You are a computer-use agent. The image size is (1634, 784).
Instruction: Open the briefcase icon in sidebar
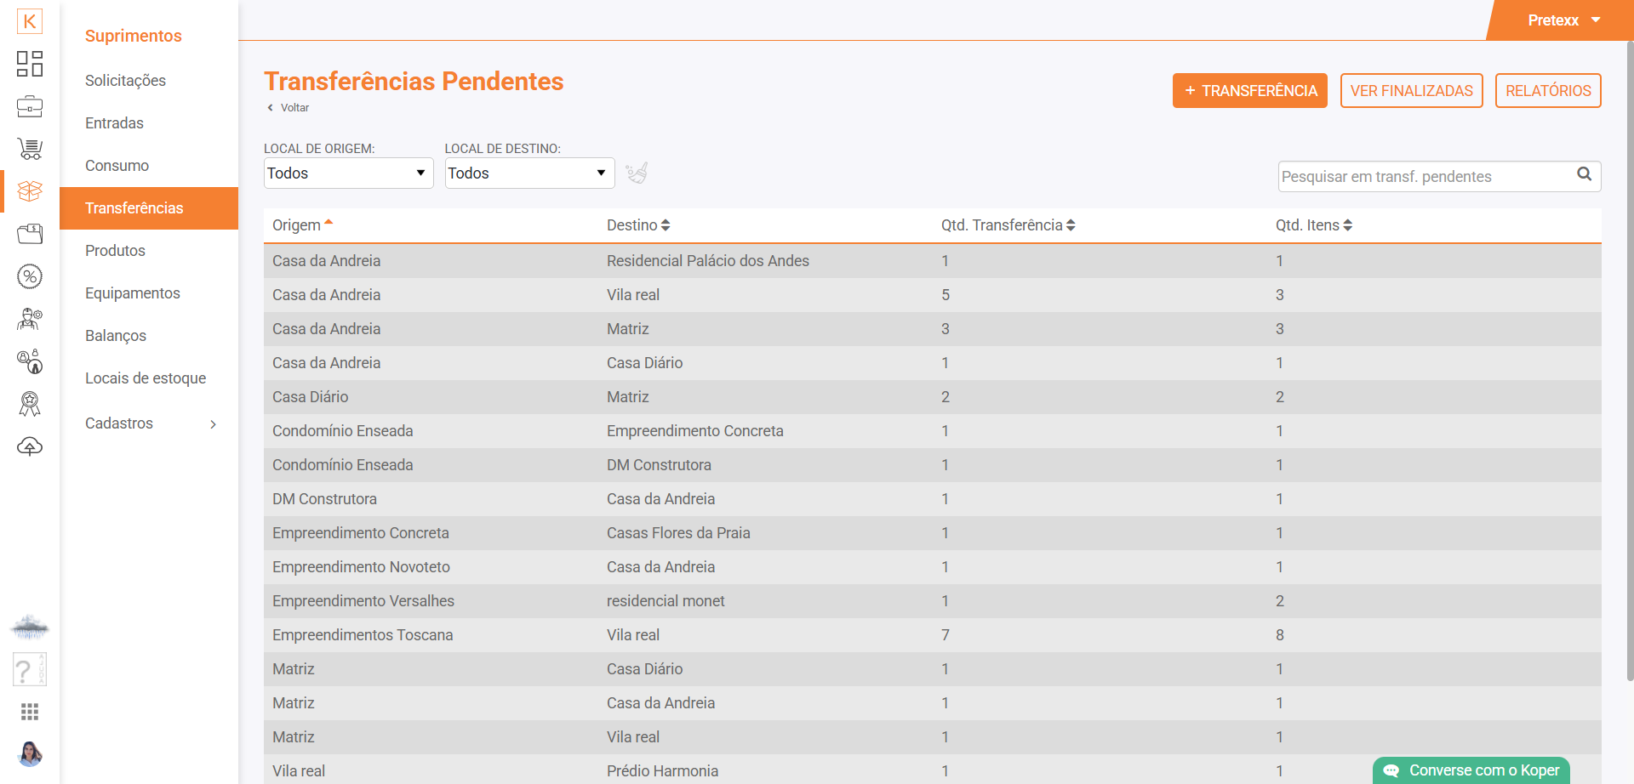30,106
